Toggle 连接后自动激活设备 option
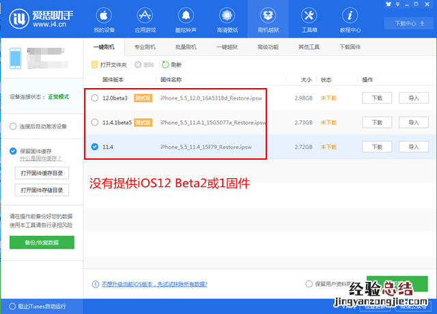The image size is (437, 314). [13, 126]
